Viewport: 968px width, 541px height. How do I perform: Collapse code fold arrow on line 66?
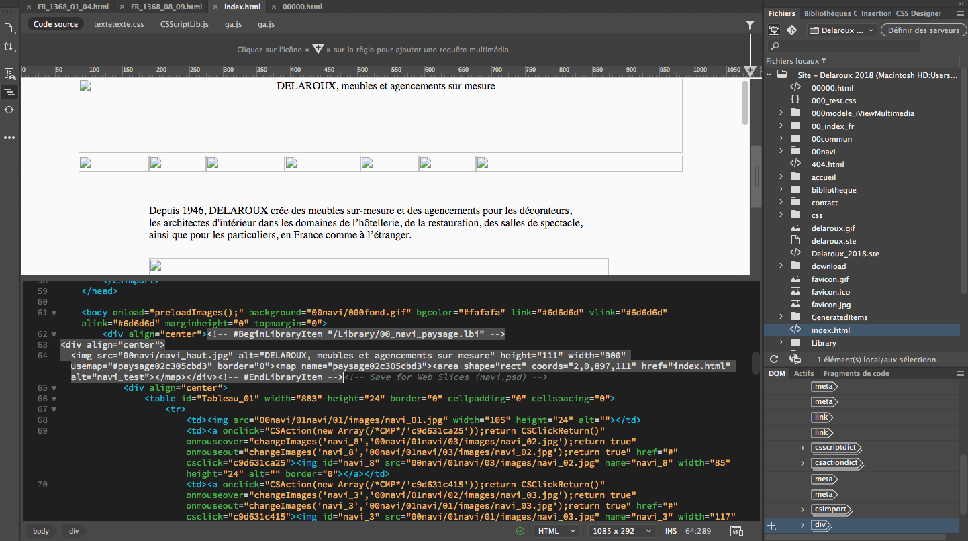click(x=54, y=399)
